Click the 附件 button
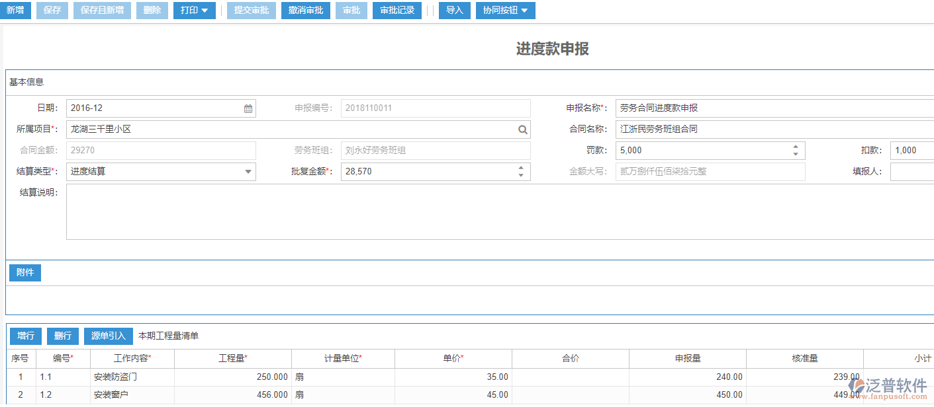 pos(25,272)
